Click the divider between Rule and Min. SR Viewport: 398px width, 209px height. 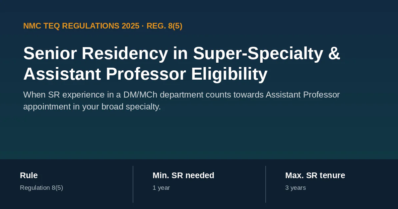coord(133,184)
